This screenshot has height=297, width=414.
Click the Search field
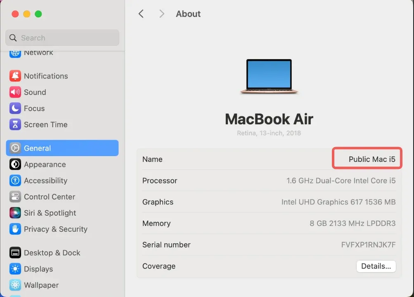pos(62,38)
